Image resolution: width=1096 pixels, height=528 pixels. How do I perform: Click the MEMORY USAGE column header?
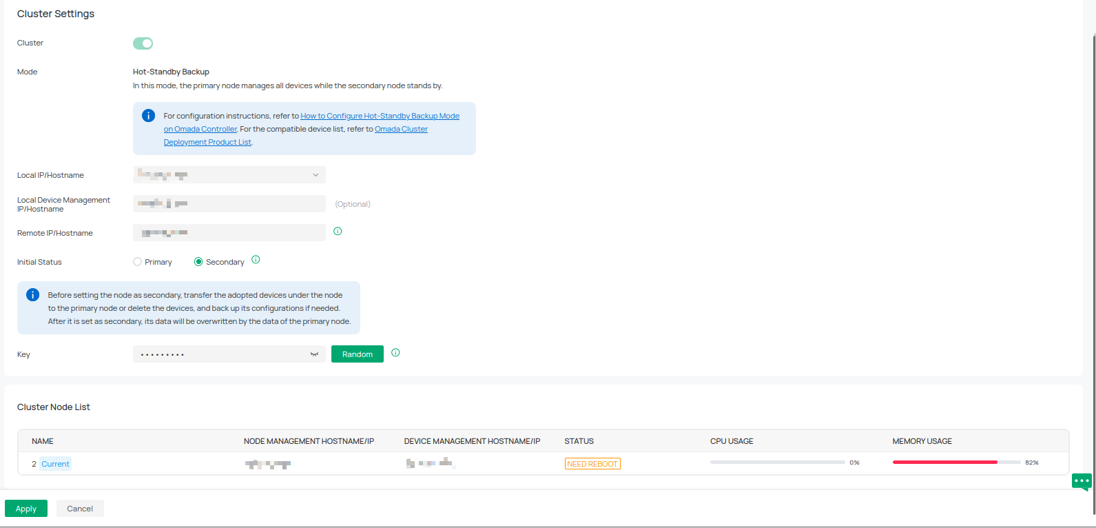coord(922,441)
